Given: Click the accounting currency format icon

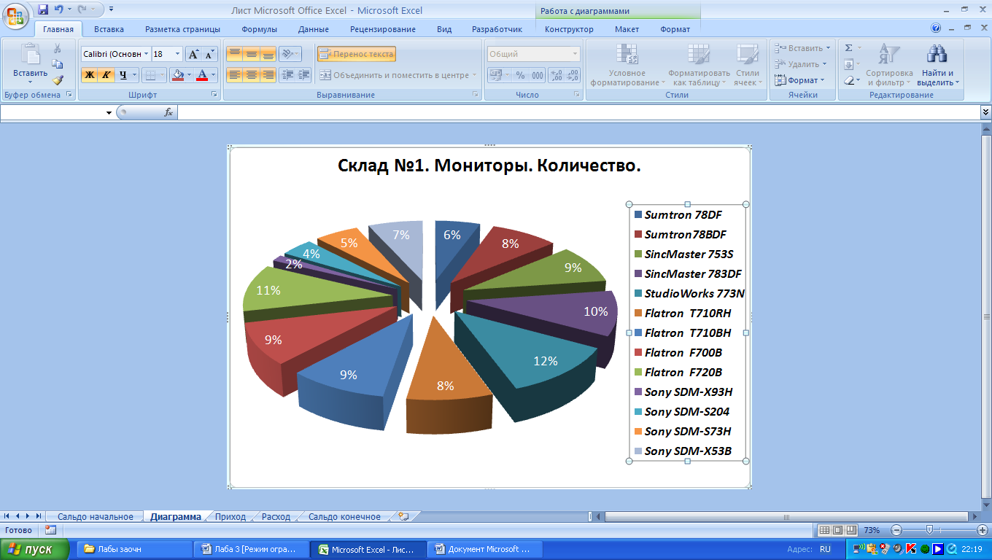Looking at the screenshot, I should coord(495,74).
